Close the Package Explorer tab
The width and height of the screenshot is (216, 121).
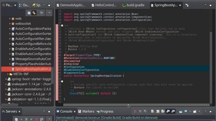point(15,5)
